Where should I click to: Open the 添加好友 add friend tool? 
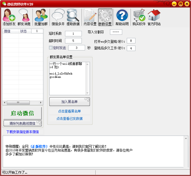coord(9,17)
